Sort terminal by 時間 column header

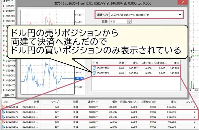36,102
